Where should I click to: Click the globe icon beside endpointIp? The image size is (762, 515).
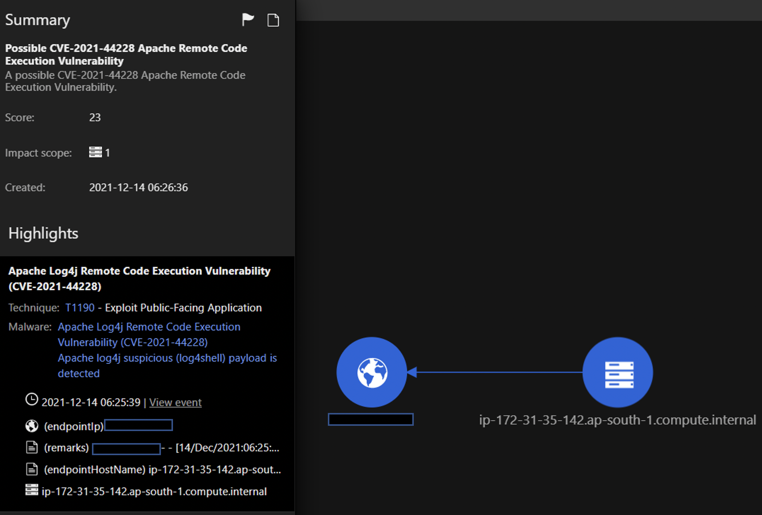click(32, 426)
